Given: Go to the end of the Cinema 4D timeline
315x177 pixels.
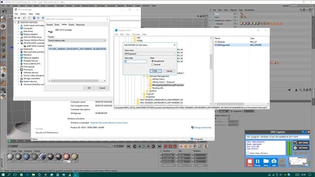Looking at the screenshot, I should [x=159, y=147].
